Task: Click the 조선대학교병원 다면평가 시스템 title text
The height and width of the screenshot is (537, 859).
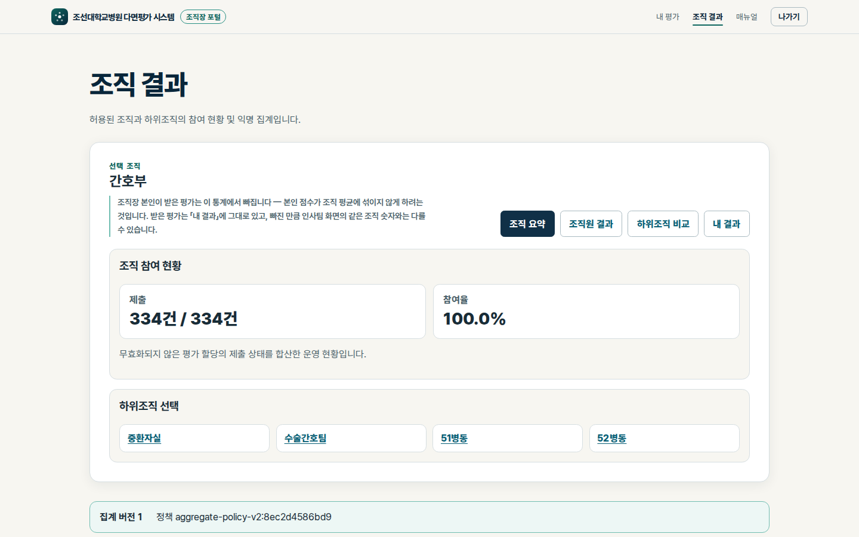Action: pos(123,17)
